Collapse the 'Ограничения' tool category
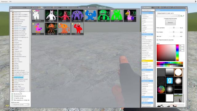 pyautogui.click(x=147, y=13)
